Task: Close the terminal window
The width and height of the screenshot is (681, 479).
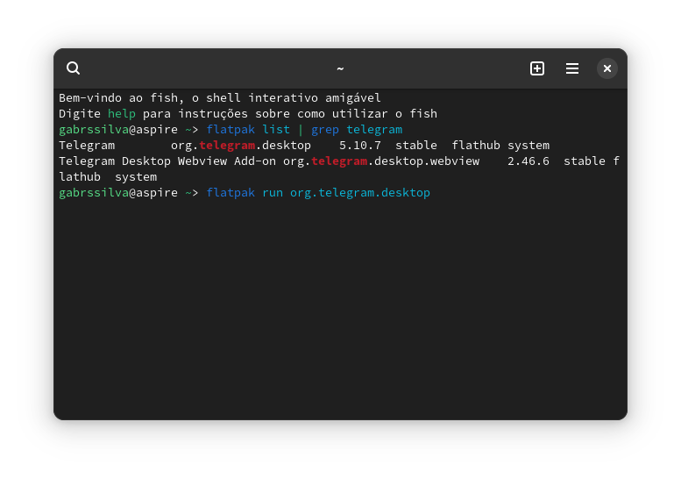Action: coord(607,68)
